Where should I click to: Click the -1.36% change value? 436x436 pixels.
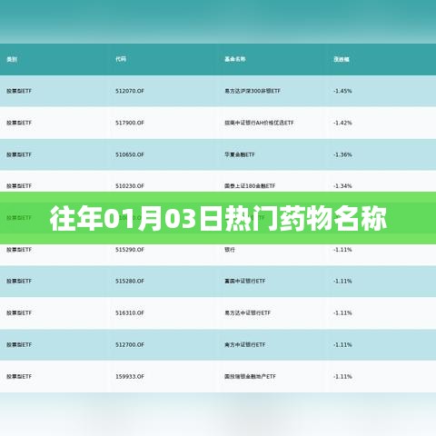point(342,154)
